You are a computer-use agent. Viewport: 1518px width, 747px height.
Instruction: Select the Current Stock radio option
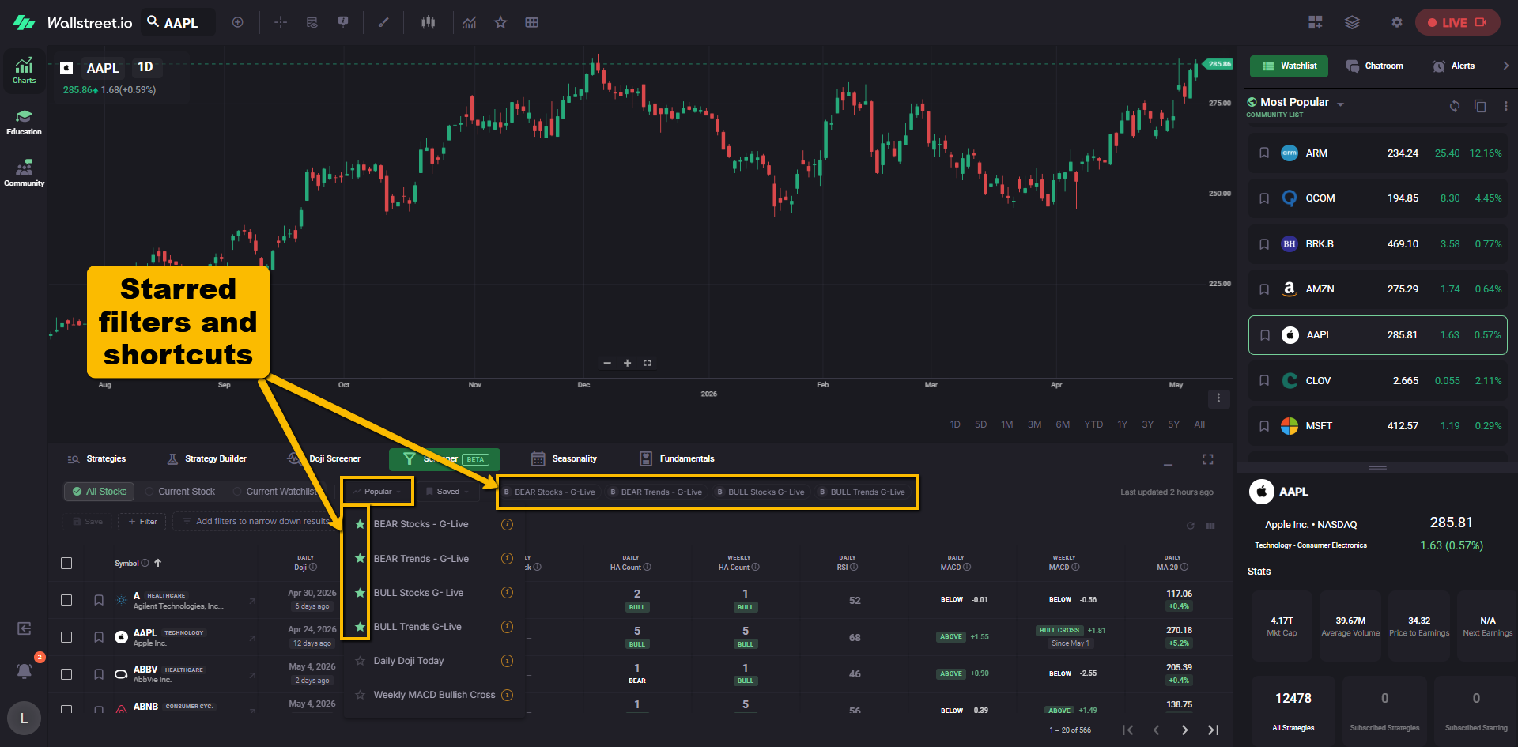(180, 492)
